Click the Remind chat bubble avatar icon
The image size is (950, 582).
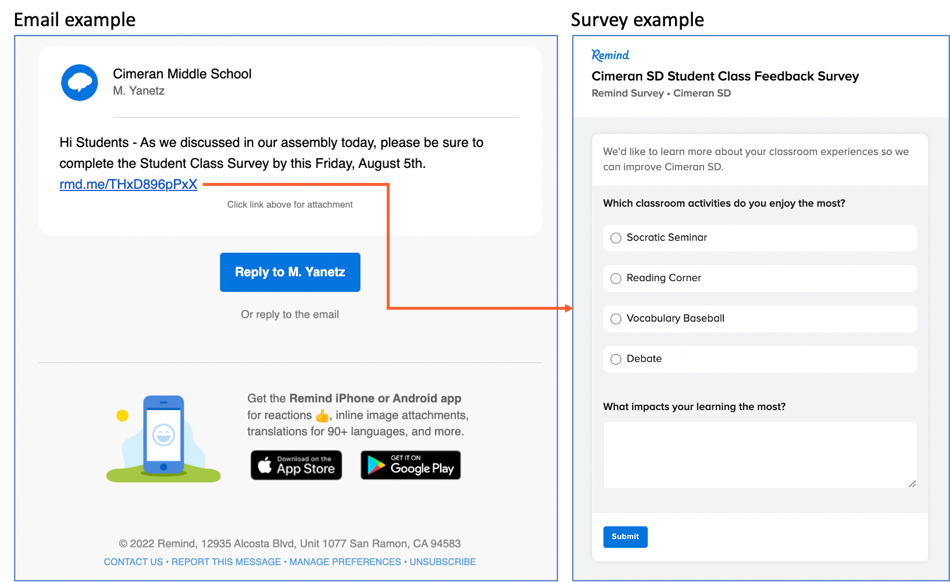(x=80, y=82)
